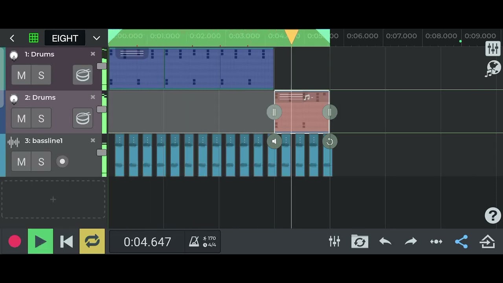Click the waveform icon of bassline1 track
This screenshot has height=283, width=503.
13,142
